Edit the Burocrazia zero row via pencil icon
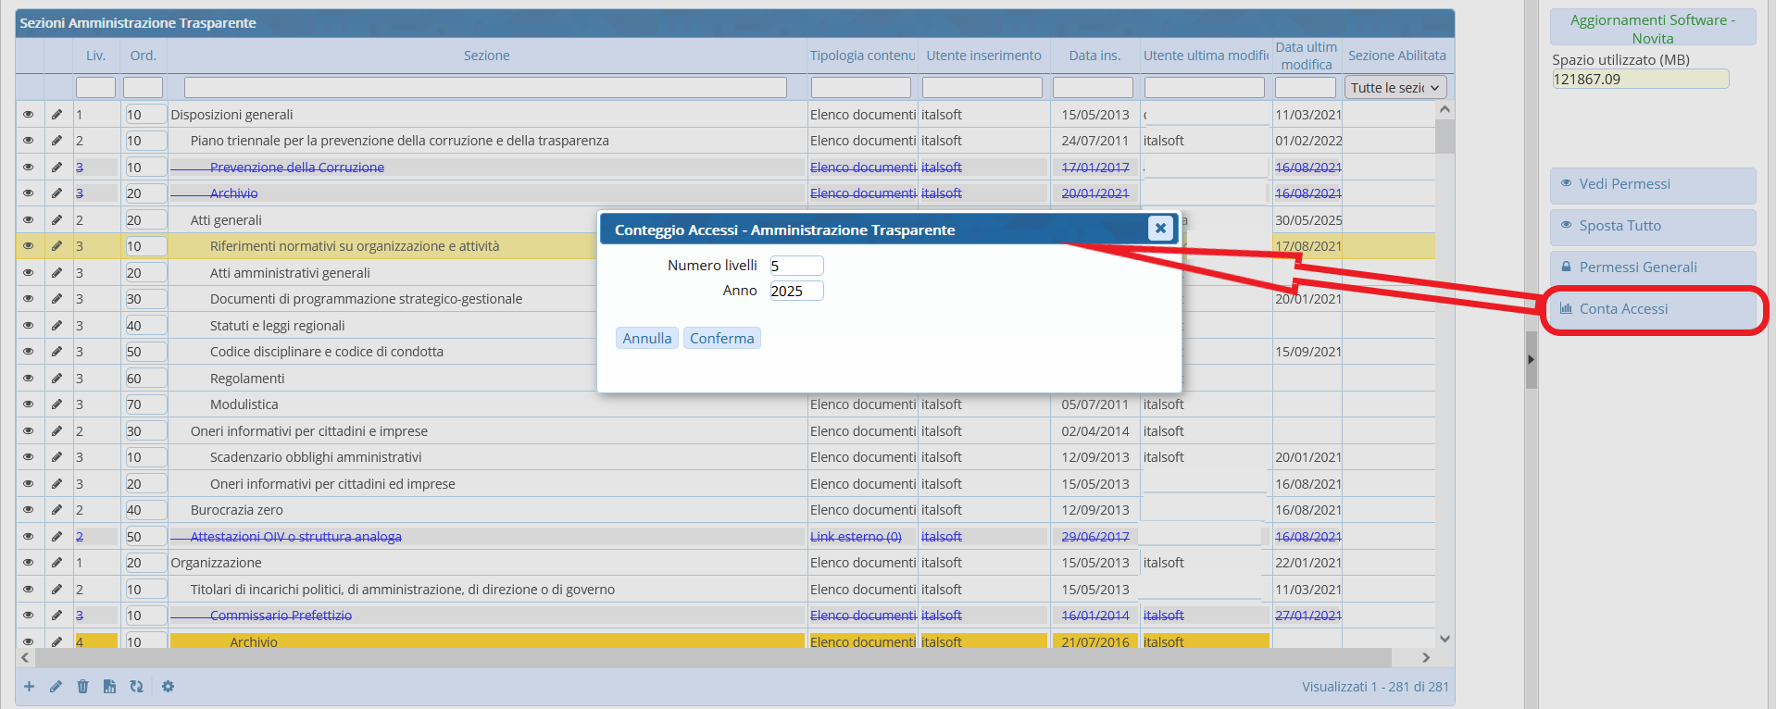The height and width of the screenshot is (709, 1776). click(x=56, y=510)
